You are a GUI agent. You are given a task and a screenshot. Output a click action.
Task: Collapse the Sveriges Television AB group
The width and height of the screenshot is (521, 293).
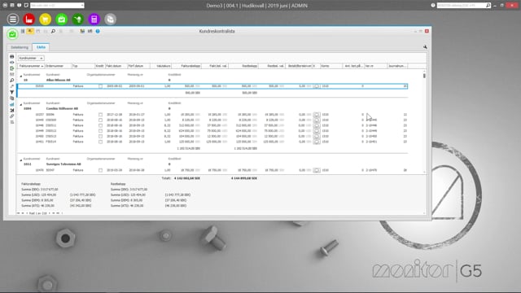pyautogui.click(x=21, y=160)
